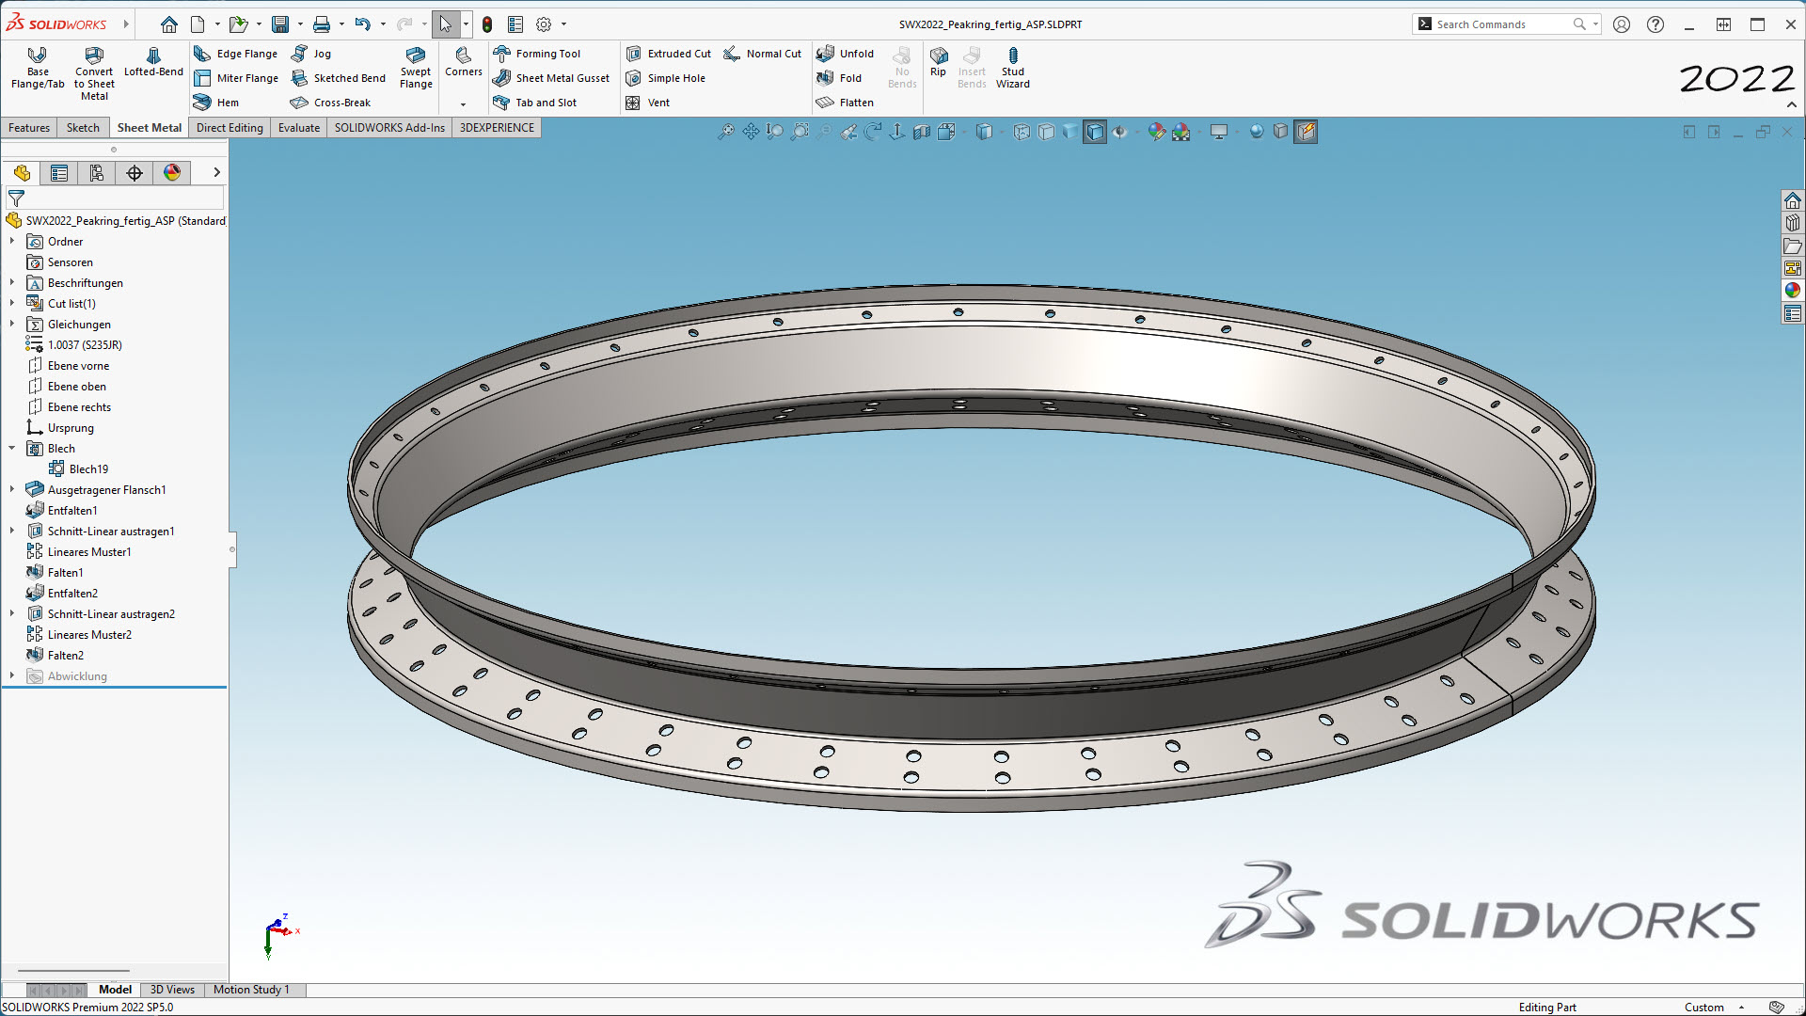Open the Evaluate tab
Viewport: 1806px width, 1016px height.
click(299, 128)
